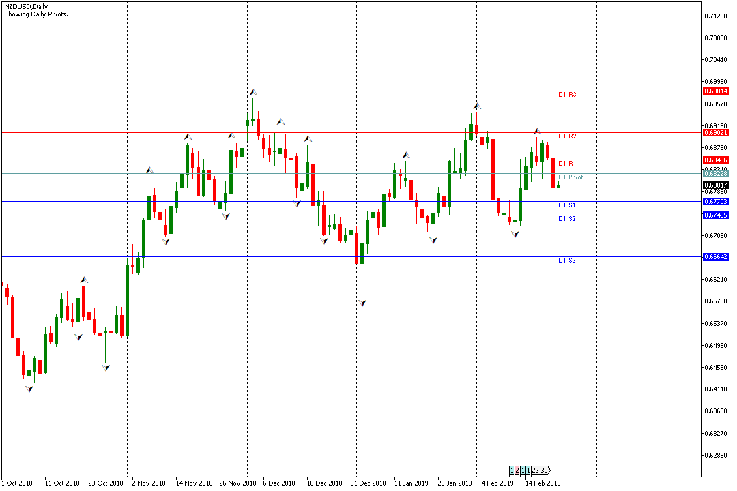Screen dimensions: 737x491
Task: Click the blue "1" flag beside 22:30 marker
Action: point(529,471)
